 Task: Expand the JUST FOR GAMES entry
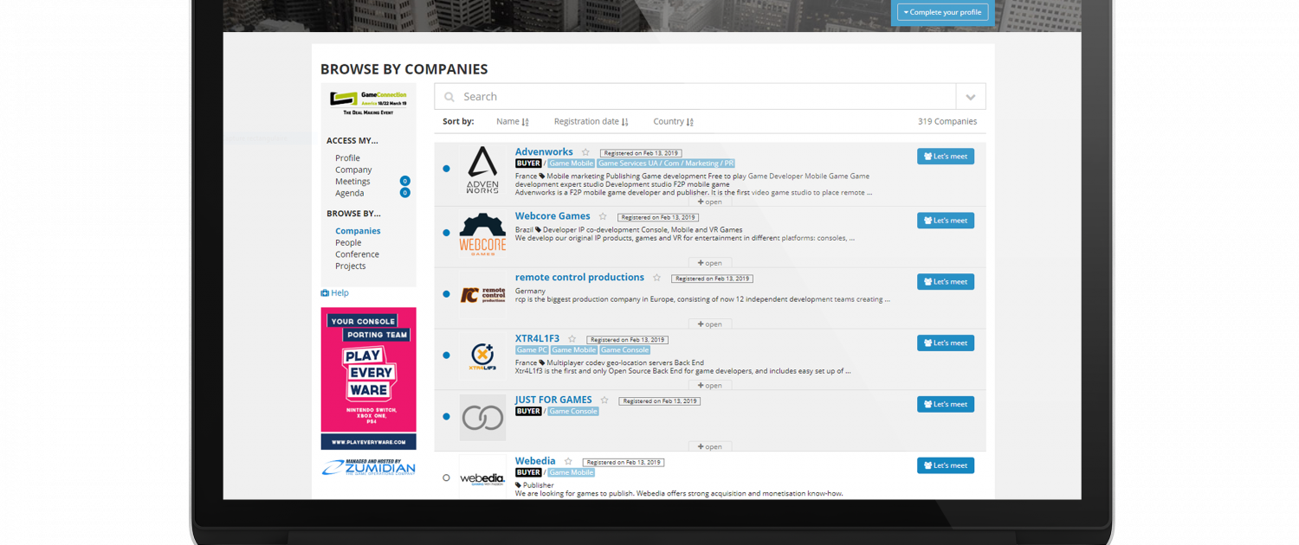click(x=710, y=447)
